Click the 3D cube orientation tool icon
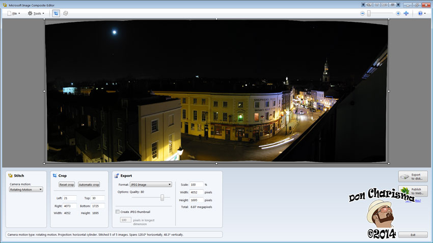 66,13
